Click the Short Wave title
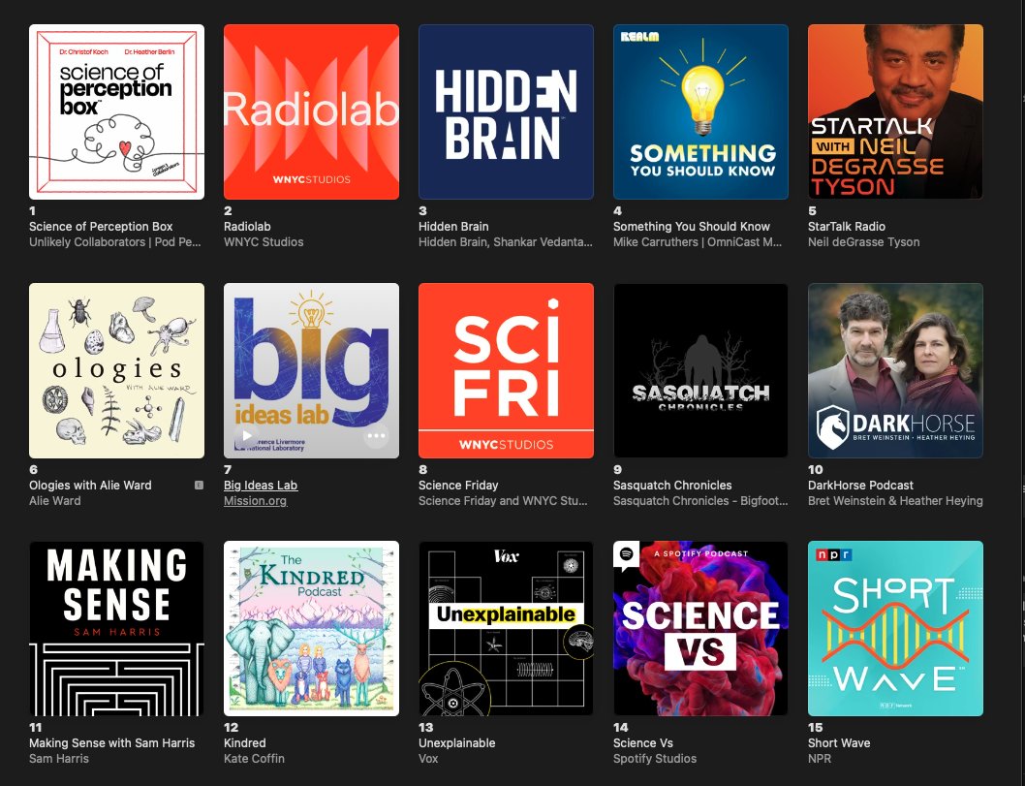 839,742
